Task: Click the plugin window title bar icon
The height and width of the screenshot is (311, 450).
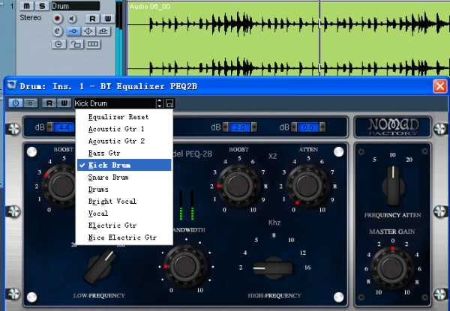Action: 11,85
